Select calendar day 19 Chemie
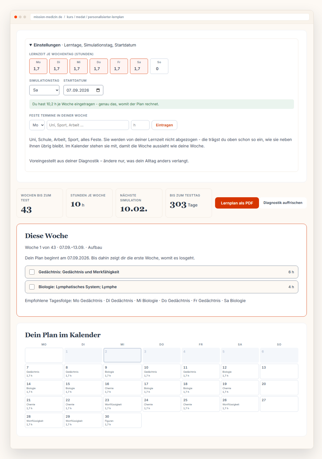 240,388
